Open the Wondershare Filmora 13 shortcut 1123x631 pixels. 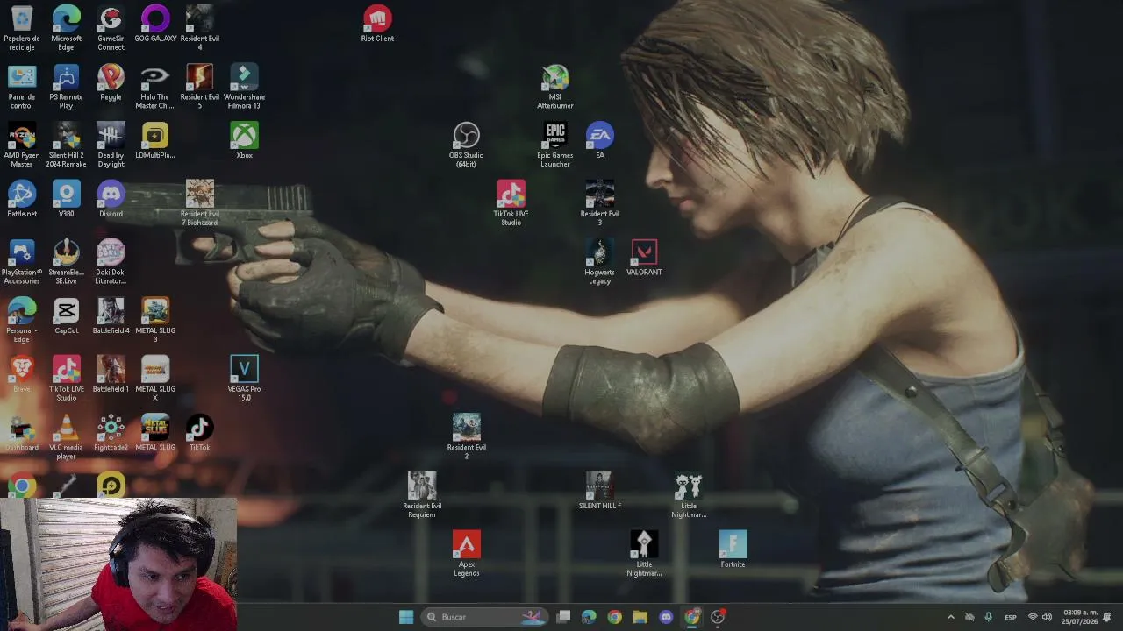244,87
